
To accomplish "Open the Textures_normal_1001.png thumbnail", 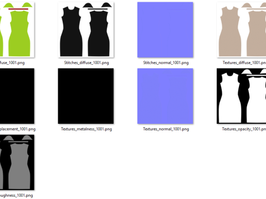I will [x=165, y=96].
